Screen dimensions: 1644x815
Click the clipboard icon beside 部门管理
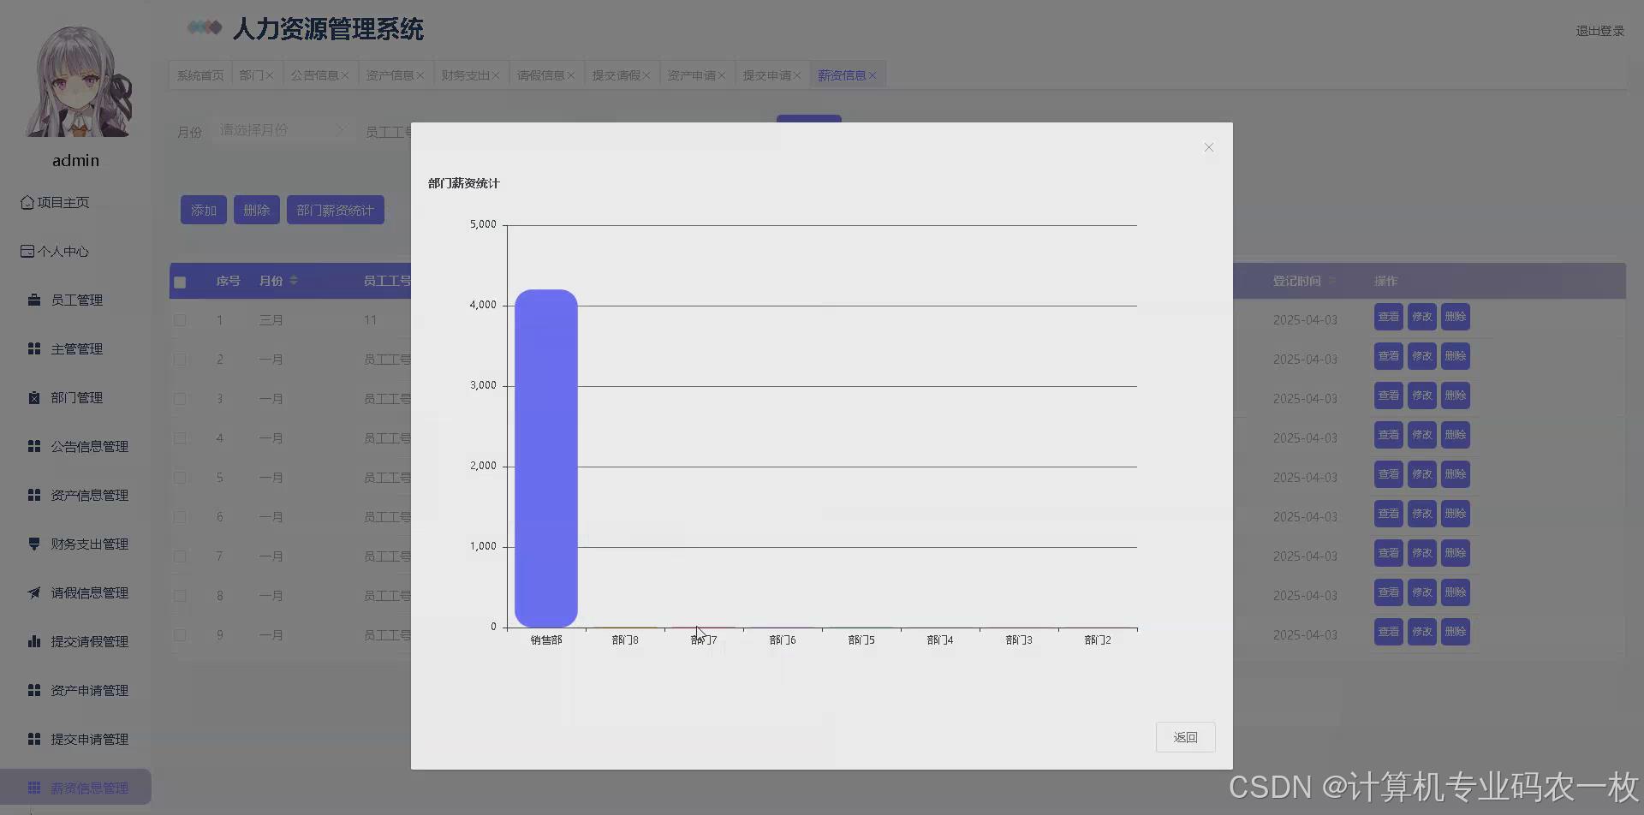point(34,397)
